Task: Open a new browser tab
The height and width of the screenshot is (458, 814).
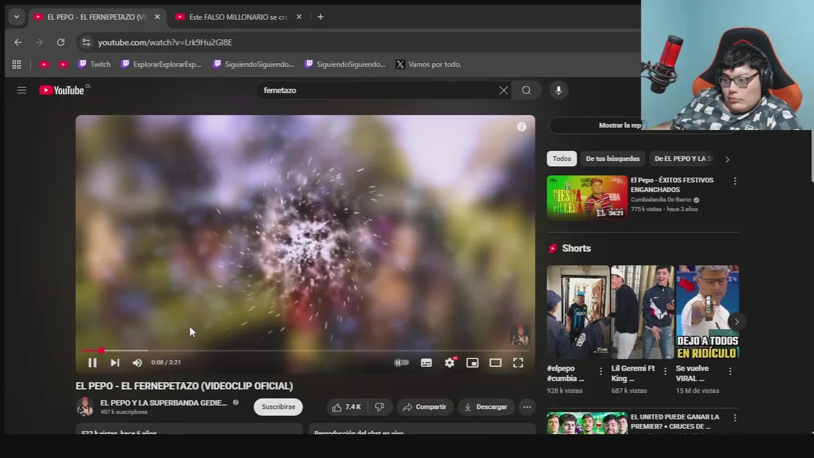Action: coord(320,17)
